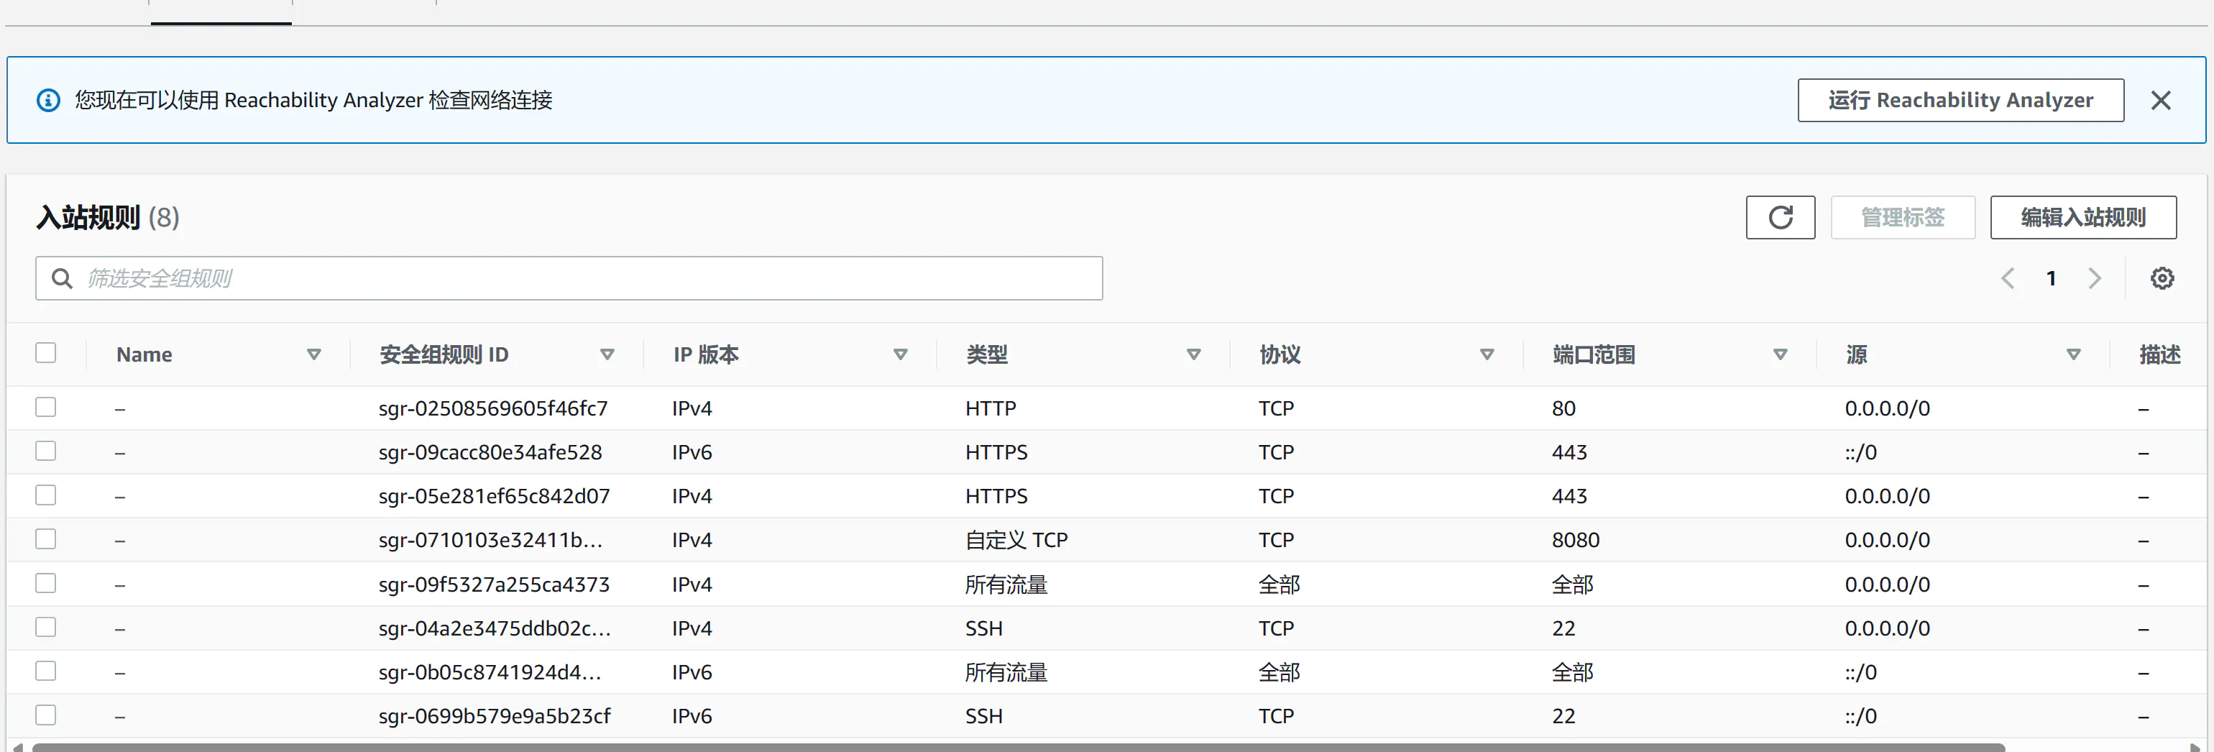Sort by 端口范围 column arrow
2214x752 pixels.
[x=1780, y=355]
